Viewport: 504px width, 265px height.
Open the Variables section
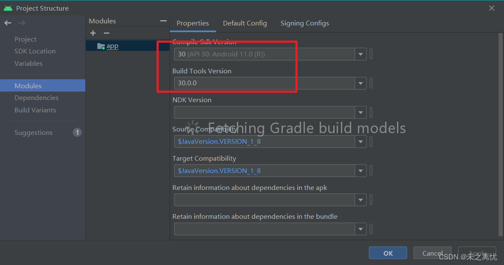click(28, 63)
